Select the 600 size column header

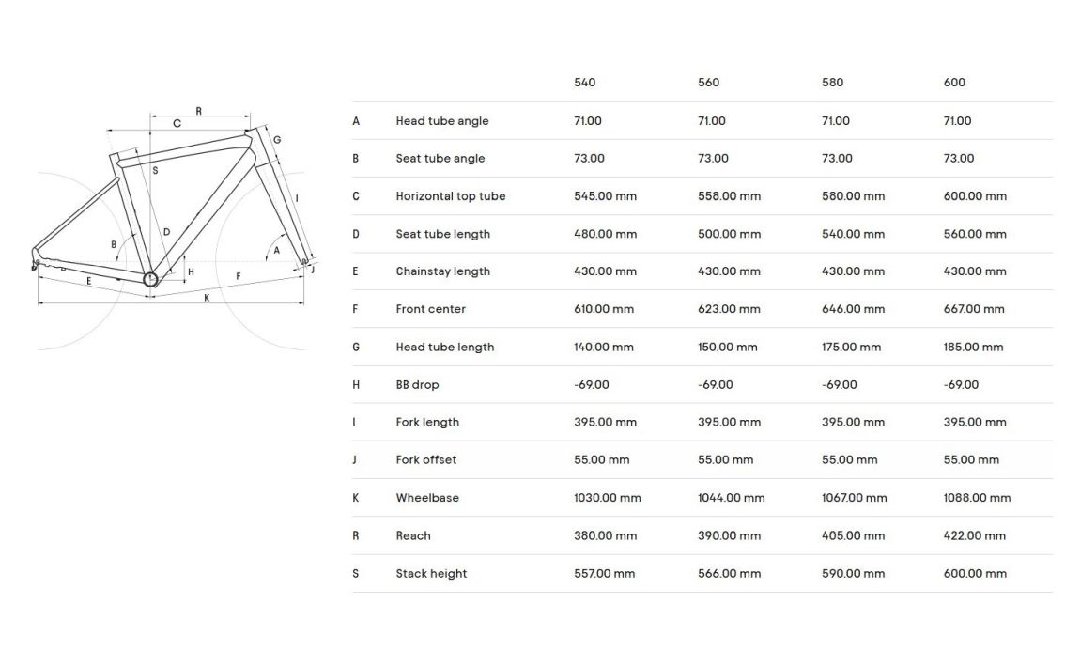pos(954,83)
